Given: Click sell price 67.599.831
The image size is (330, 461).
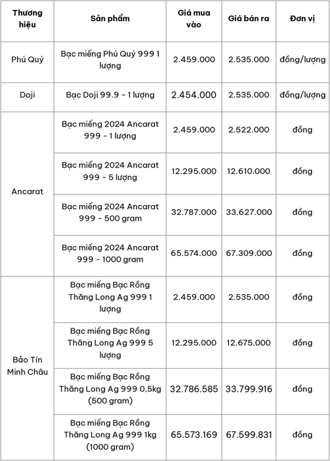Looking at the screenshot, I should (249, 435).
